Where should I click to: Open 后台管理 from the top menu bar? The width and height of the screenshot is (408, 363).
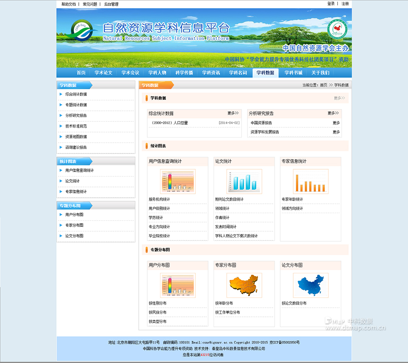coord(112,4)
